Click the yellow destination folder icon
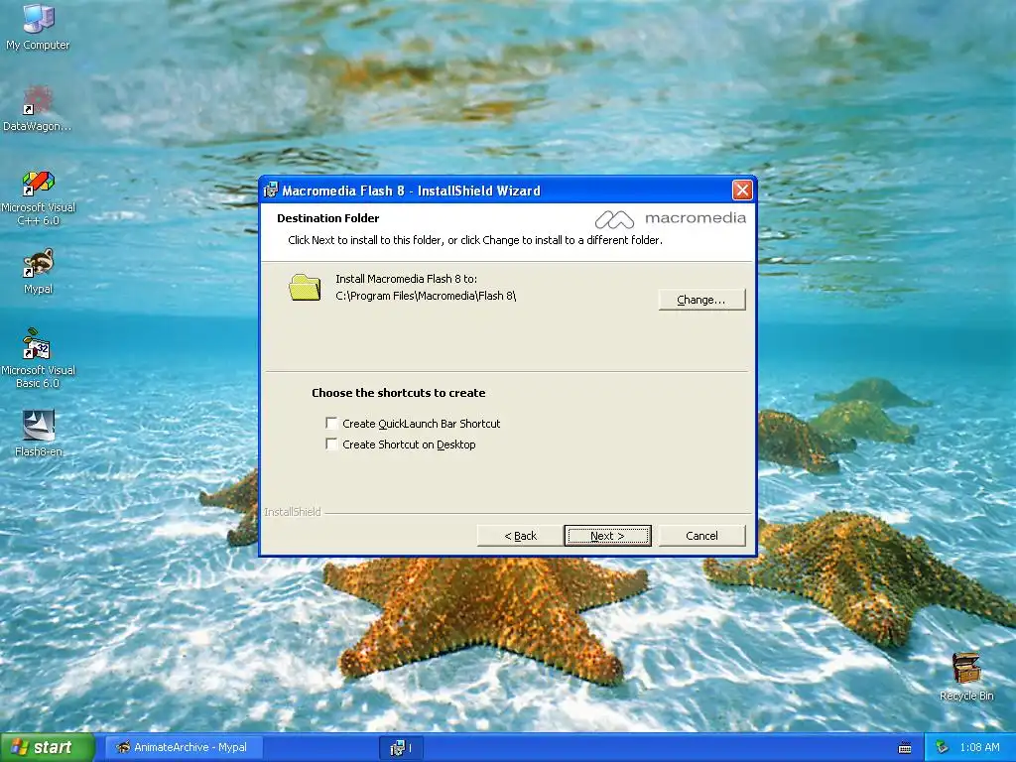The height and width of the screenshot is (762, 1016). tap(305, 288)
